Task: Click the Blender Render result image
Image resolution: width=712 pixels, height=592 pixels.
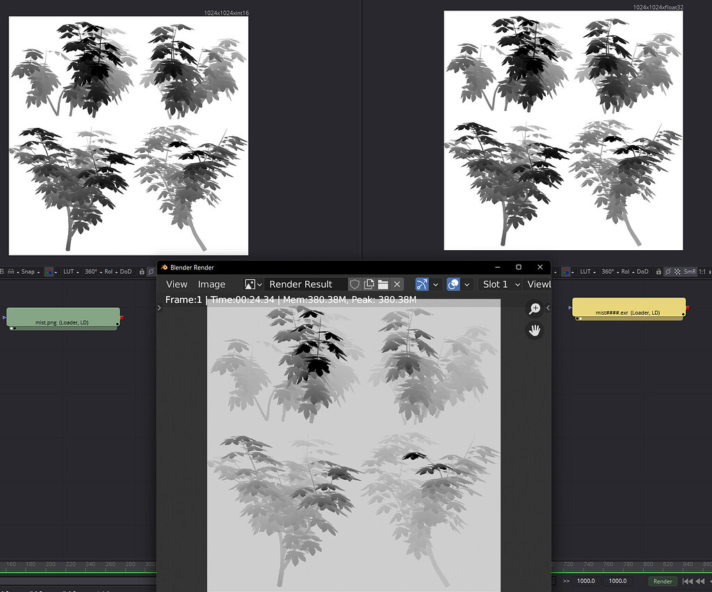Action: pyautogui.click(x=354, y=445)
